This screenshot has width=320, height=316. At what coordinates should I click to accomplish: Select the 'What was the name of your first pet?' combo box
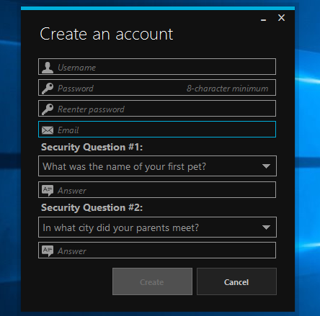click(157, 166)
